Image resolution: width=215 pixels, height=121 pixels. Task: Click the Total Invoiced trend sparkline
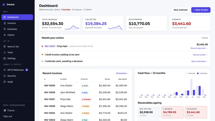pyautogui.click(x=72, y=27)
